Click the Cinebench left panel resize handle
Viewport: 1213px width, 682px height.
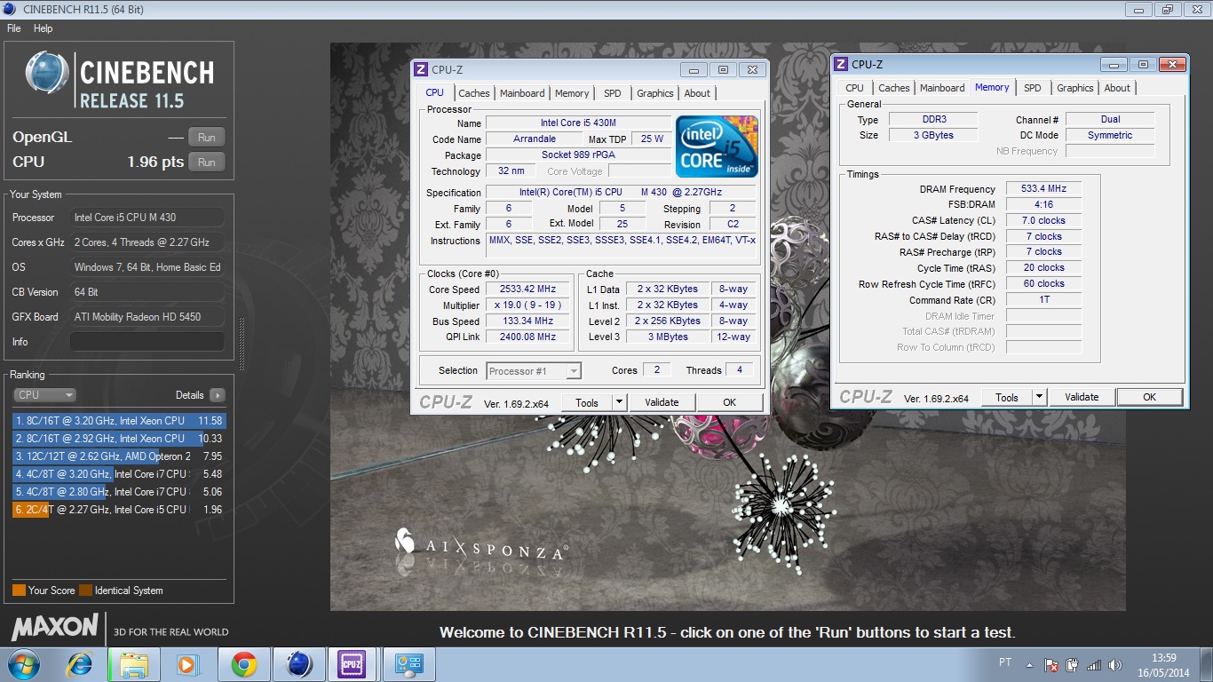click(x=241, y=345)
